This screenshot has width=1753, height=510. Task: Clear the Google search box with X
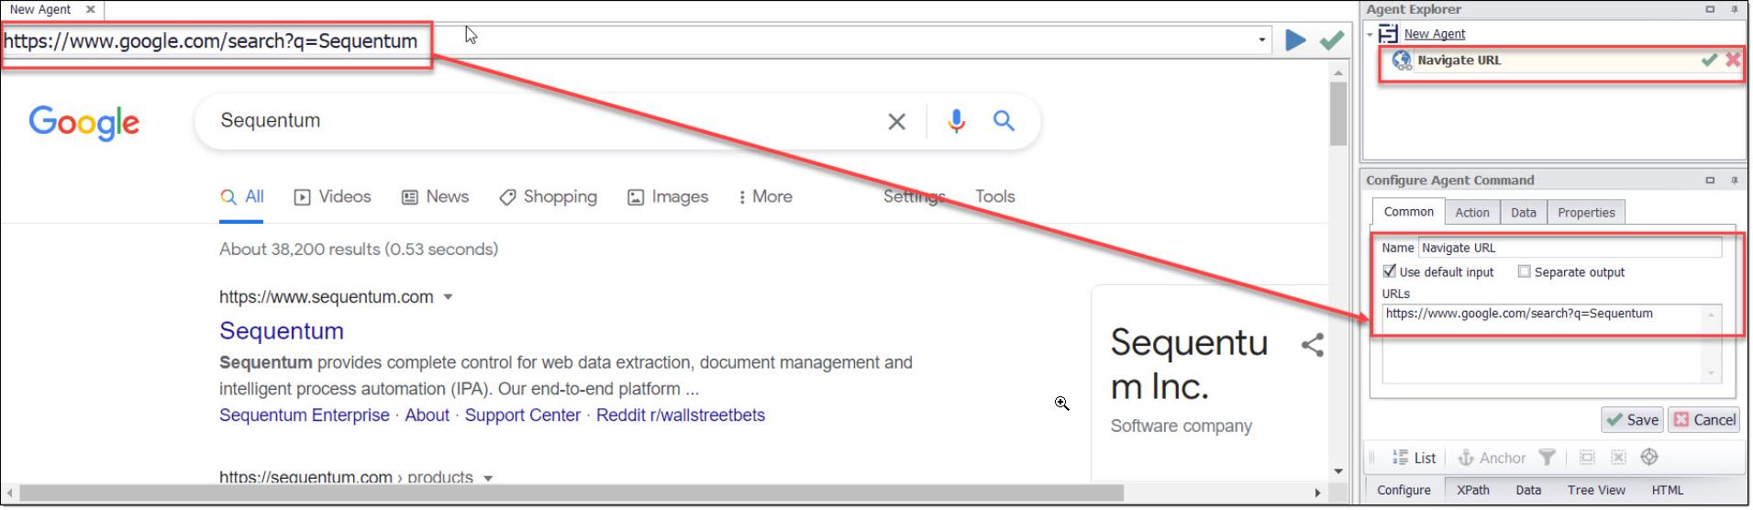[896, 121]
